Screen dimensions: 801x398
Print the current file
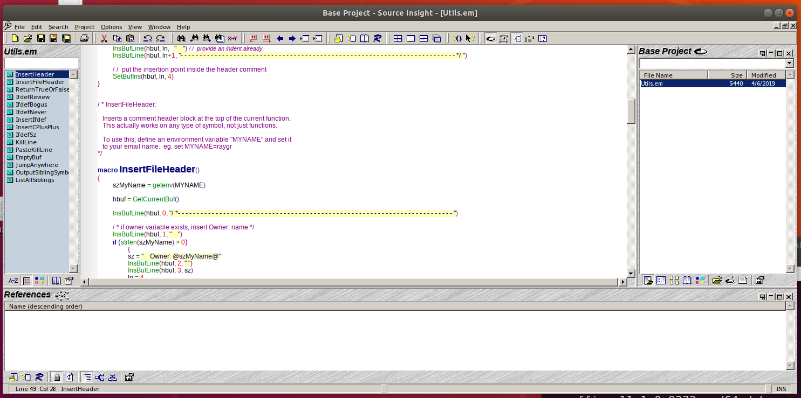click(x=85, y=38)
